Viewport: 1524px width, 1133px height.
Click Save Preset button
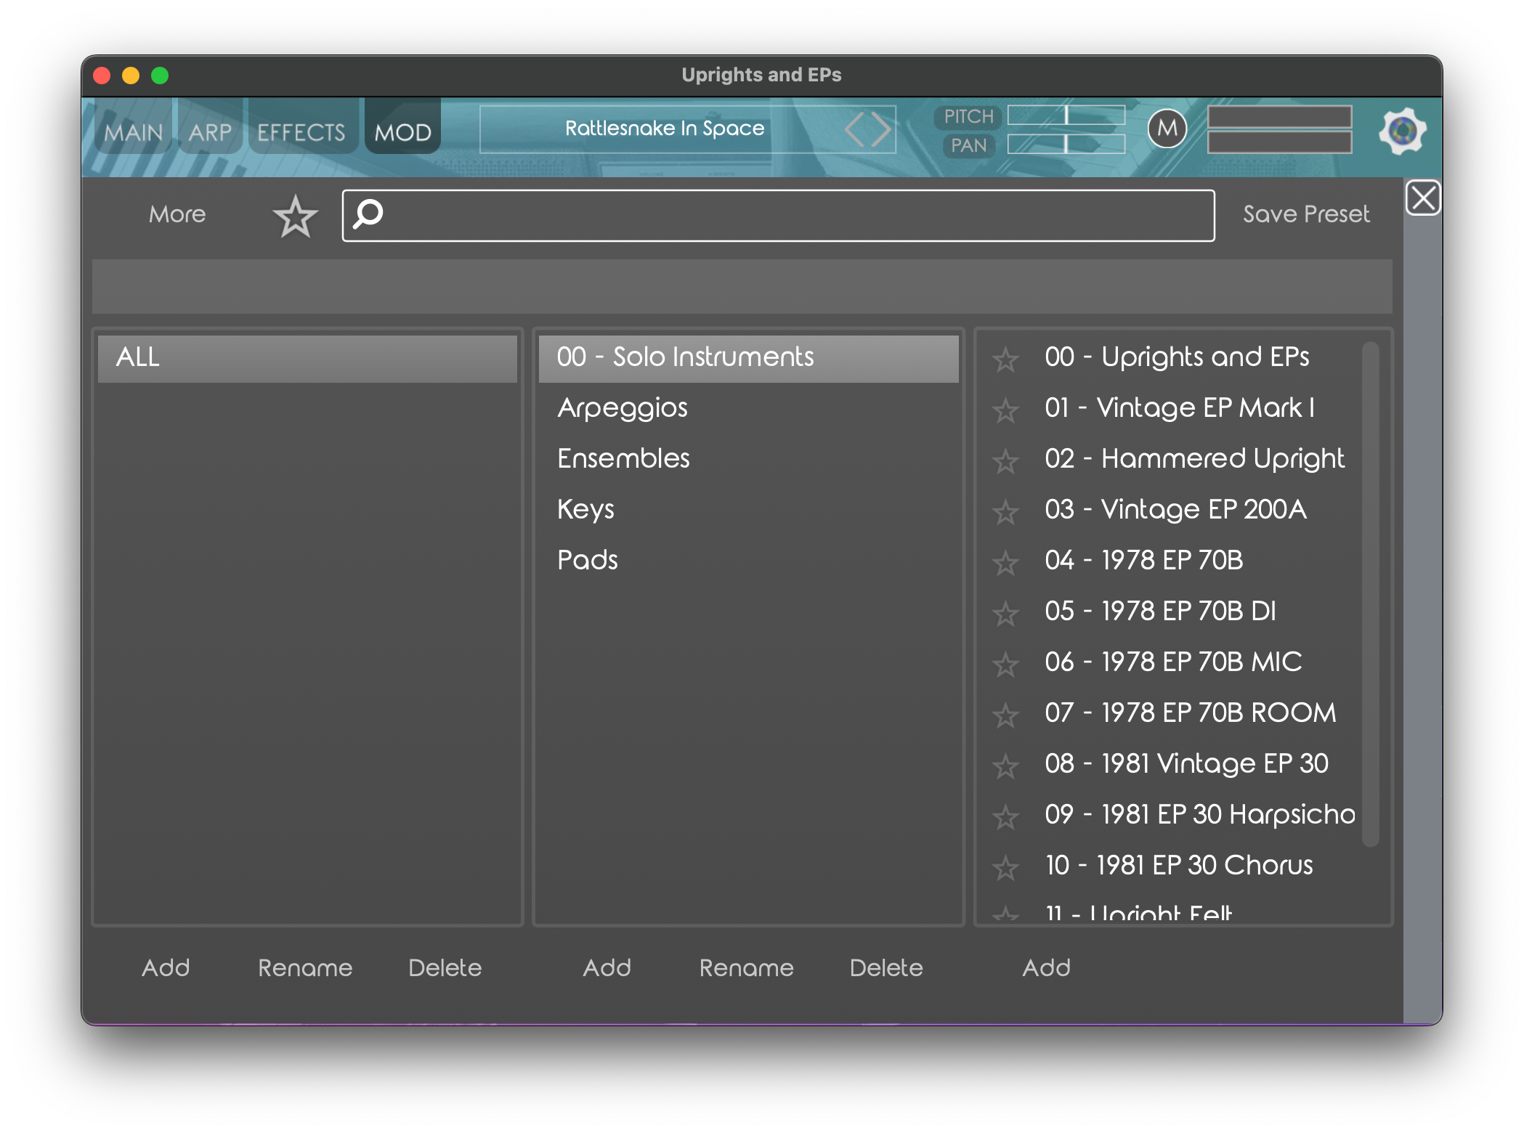click(1306, 213)
